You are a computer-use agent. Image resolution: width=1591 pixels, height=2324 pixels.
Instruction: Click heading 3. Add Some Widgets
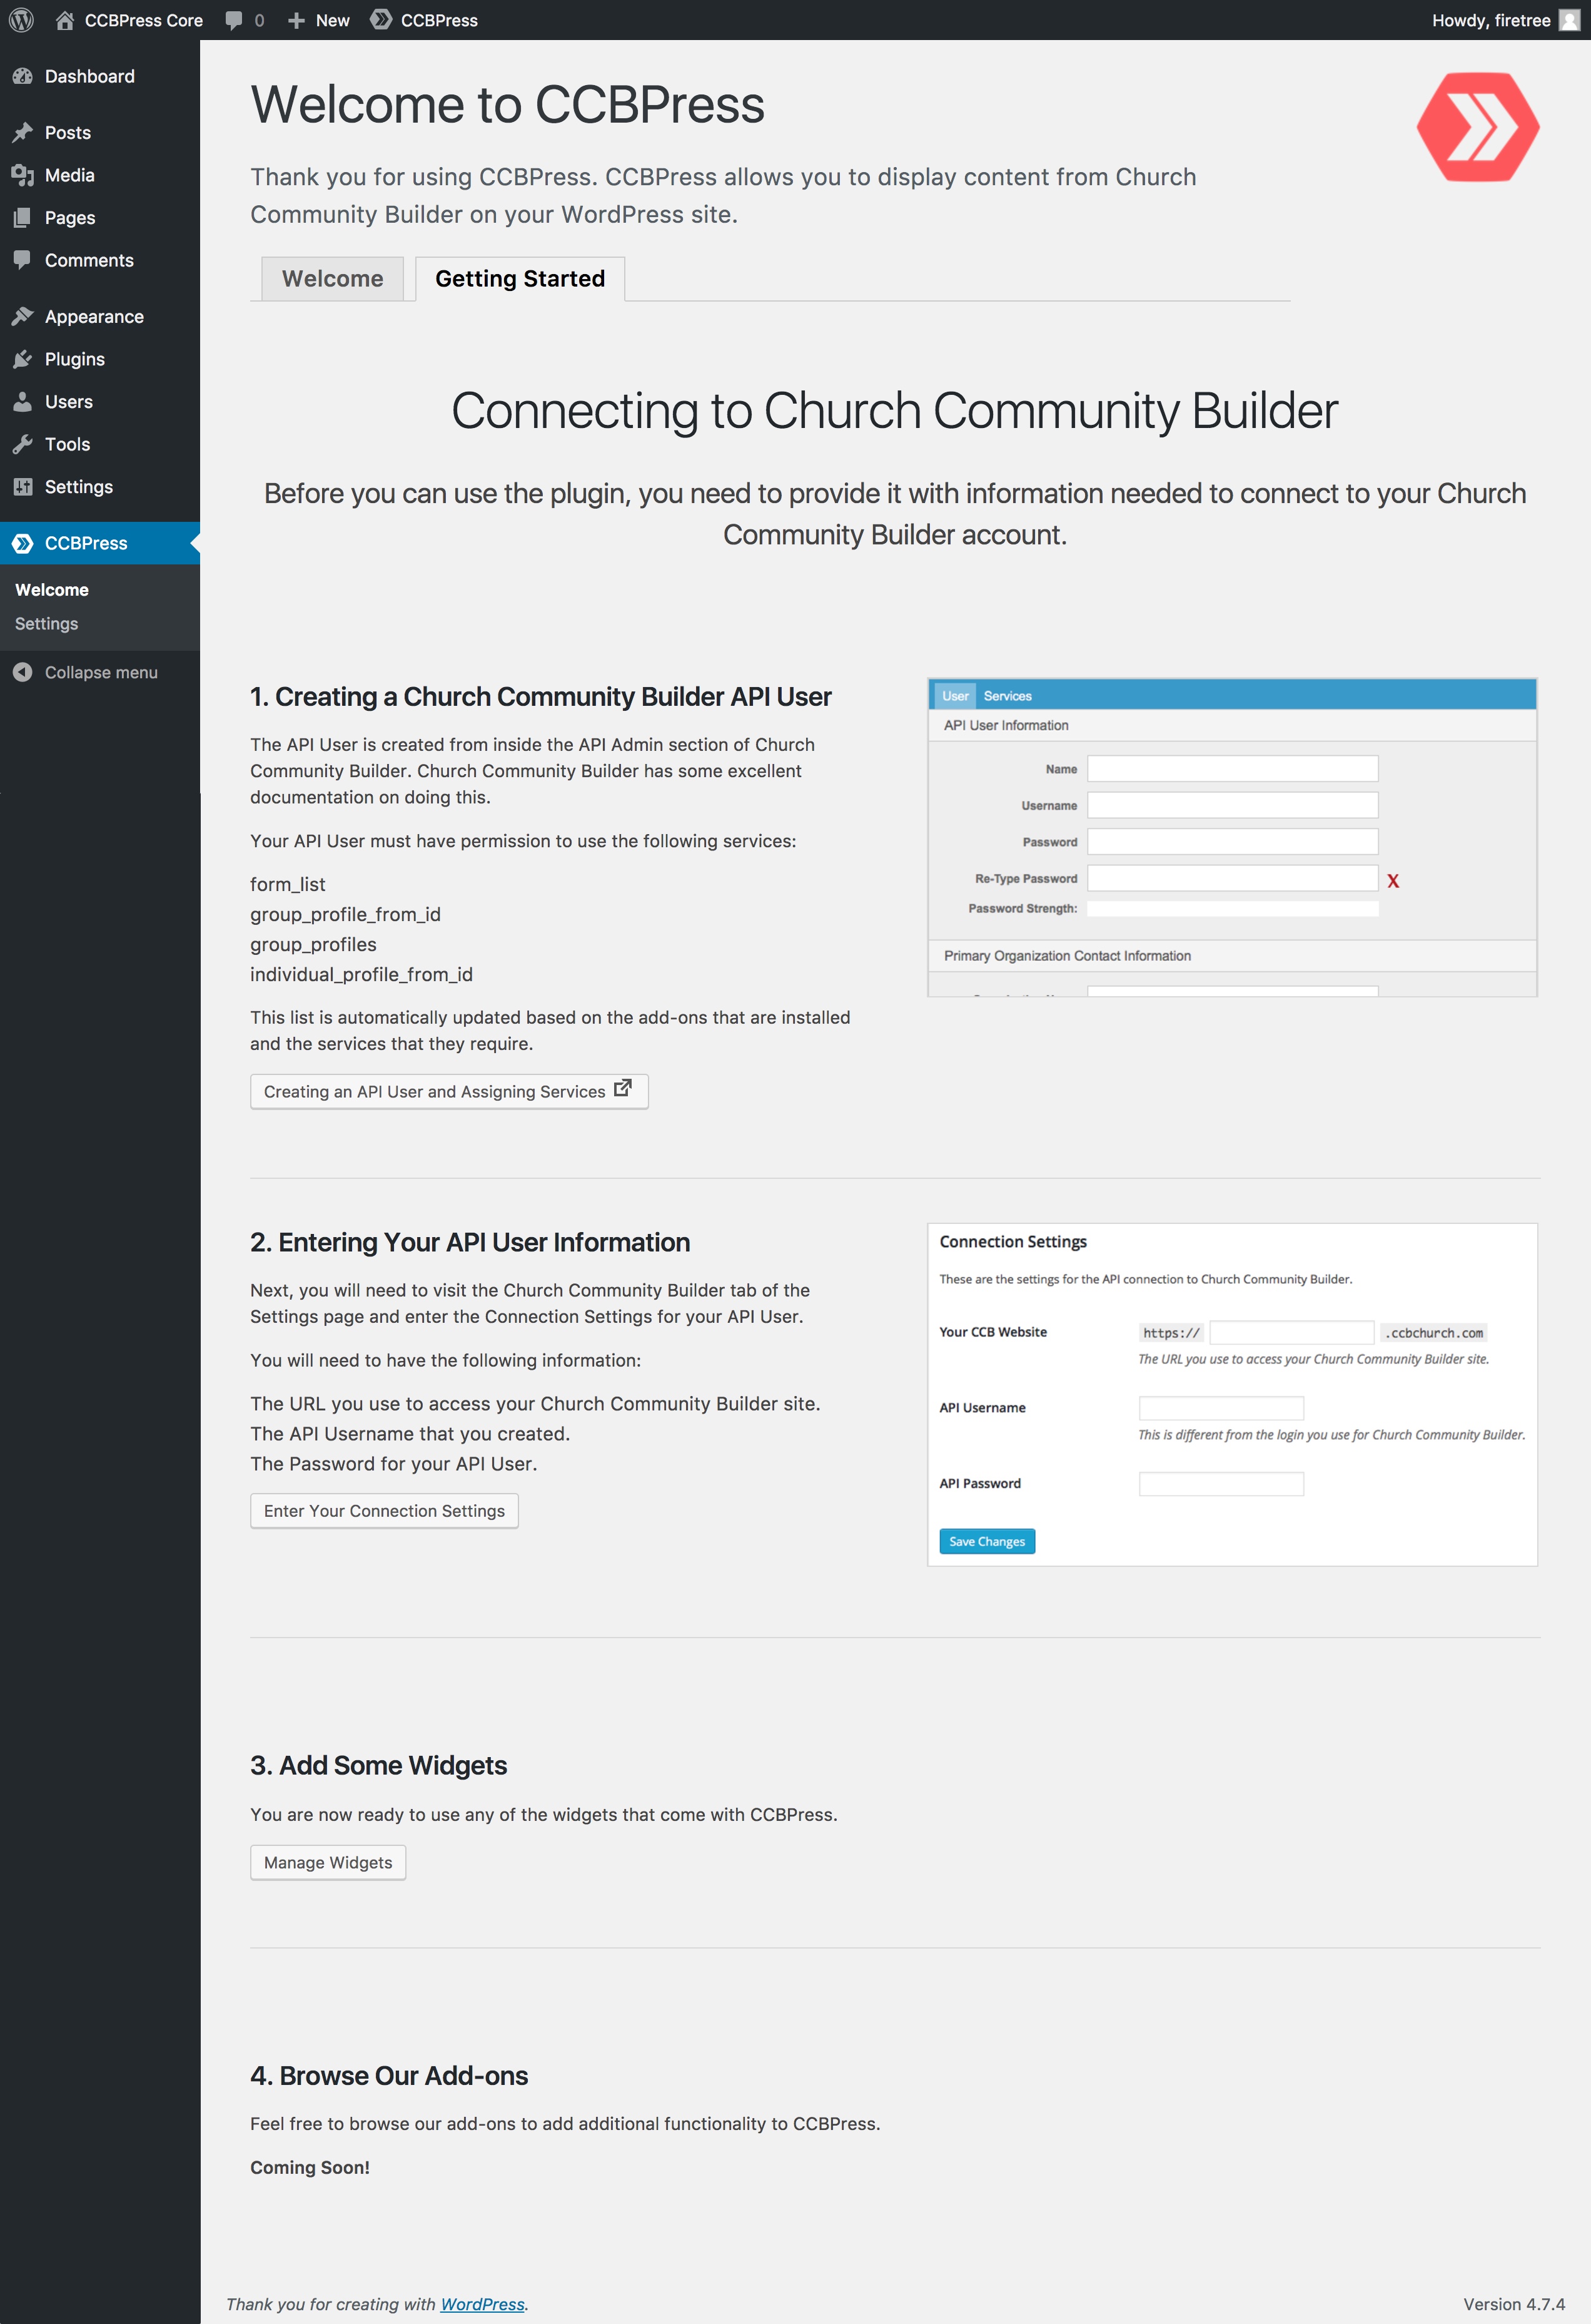coord(379,1766)
